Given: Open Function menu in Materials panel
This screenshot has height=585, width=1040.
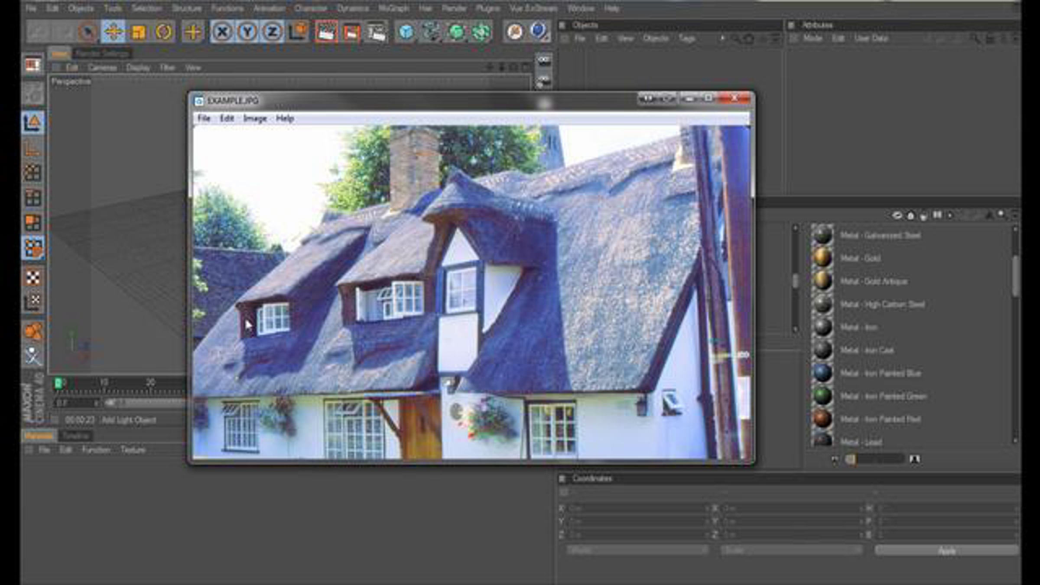Looking at the screenshot, I should 96,450.
